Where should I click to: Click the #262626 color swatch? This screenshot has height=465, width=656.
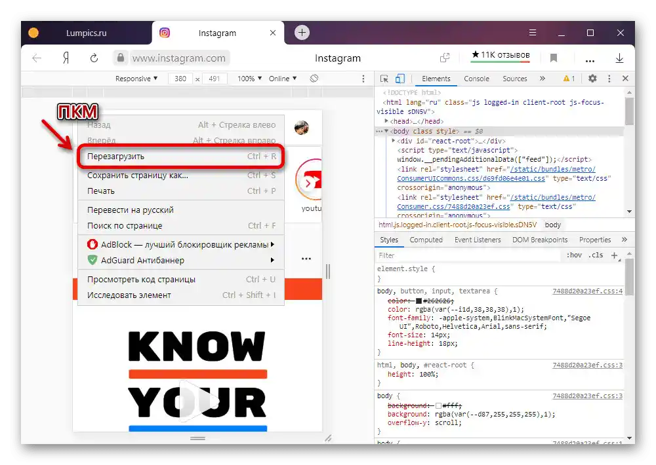419,301
